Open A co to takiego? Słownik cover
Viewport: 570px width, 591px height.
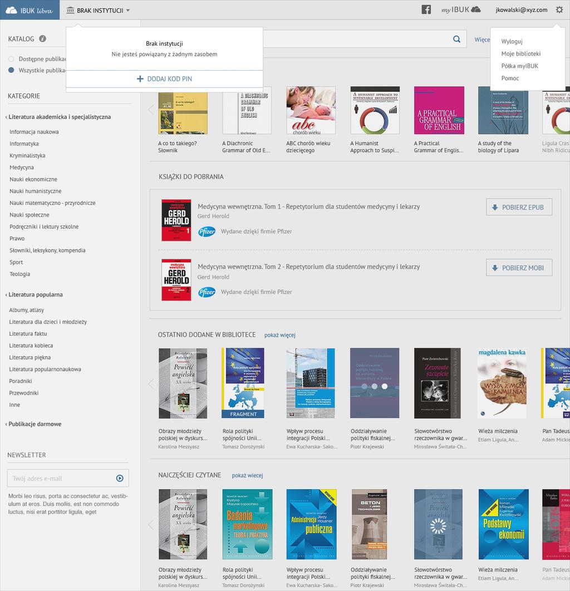pos(183,113)
